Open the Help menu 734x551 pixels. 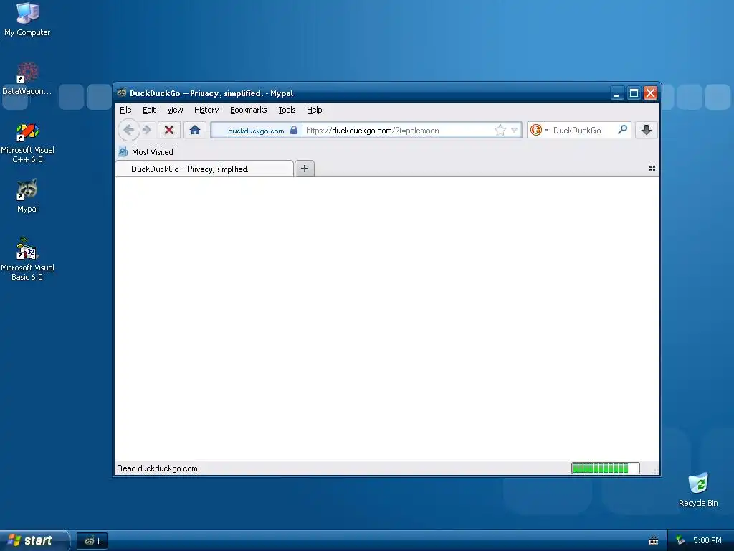(315, 110)
